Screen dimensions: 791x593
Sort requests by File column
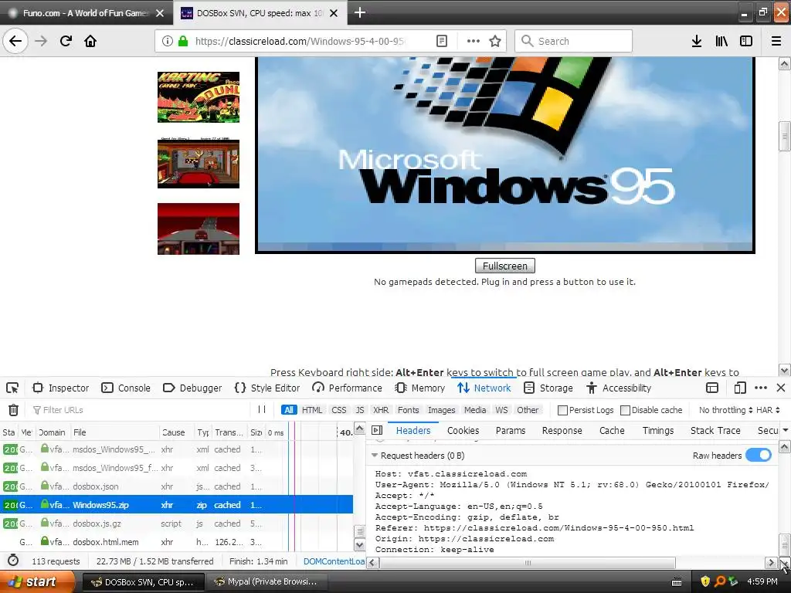coord(115,432)
